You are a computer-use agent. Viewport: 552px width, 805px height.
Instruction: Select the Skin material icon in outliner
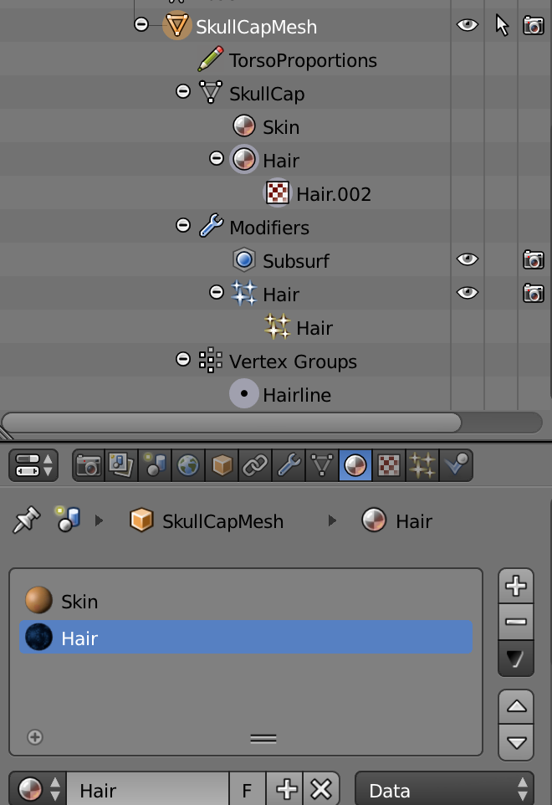click(244, 126)
